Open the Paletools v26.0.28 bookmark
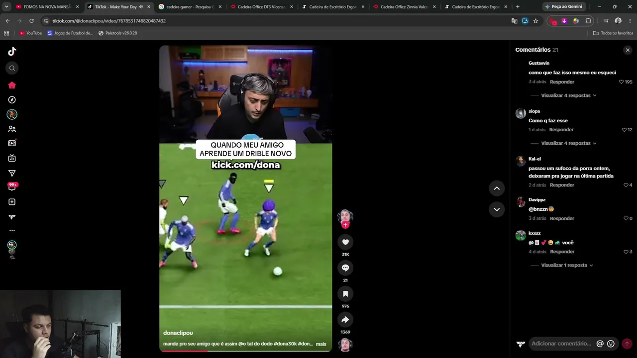Image resolution: width=637 pixels, height=358 pixels. click(117, 33)
